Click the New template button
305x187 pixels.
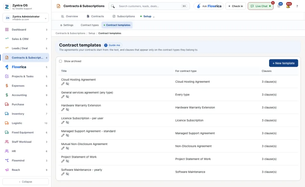click(x=283, y=63)
